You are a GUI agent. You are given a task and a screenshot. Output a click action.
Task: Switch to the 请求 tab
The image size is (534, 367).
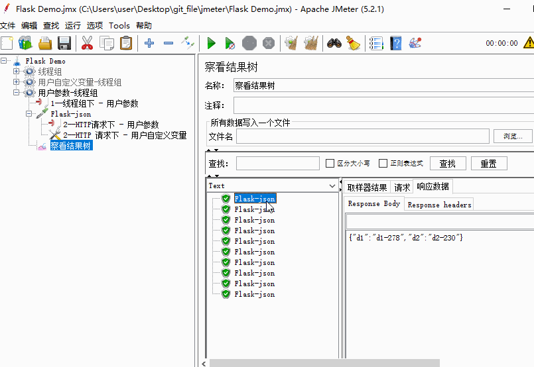click(x=402, y=187)
